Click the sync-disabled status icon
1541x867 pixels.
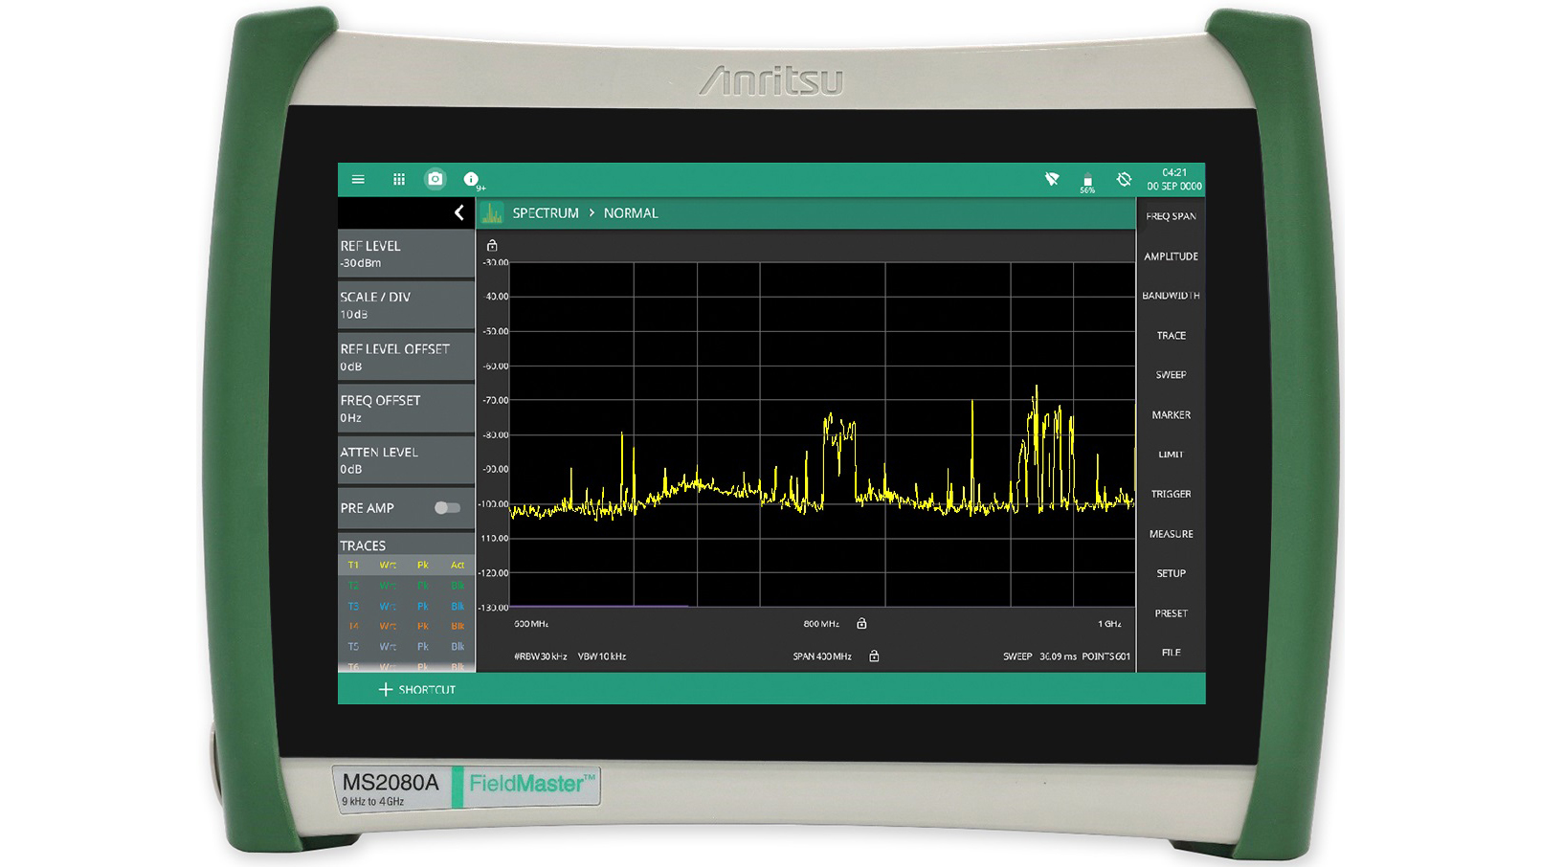(1124, 179)
